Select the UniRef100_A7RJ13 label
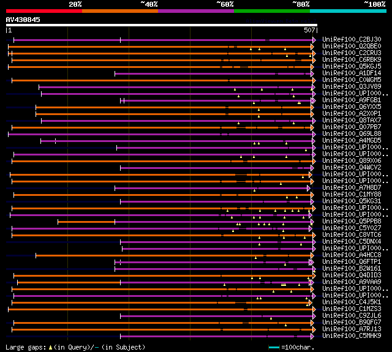Image resolution: width=392 pixels, height=352 pixels. coord(352,329)
